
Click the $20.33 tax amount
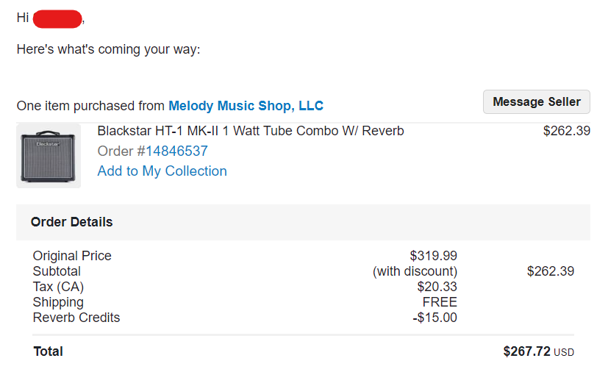pyautogui.click(x=437, y=287)
